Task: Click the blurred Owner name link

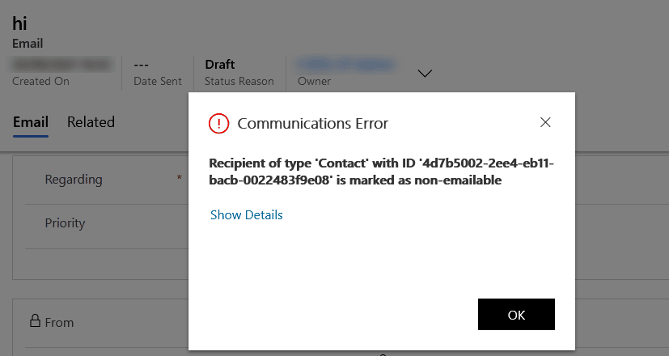Action: pyautogui.click(x=345, y=65)
